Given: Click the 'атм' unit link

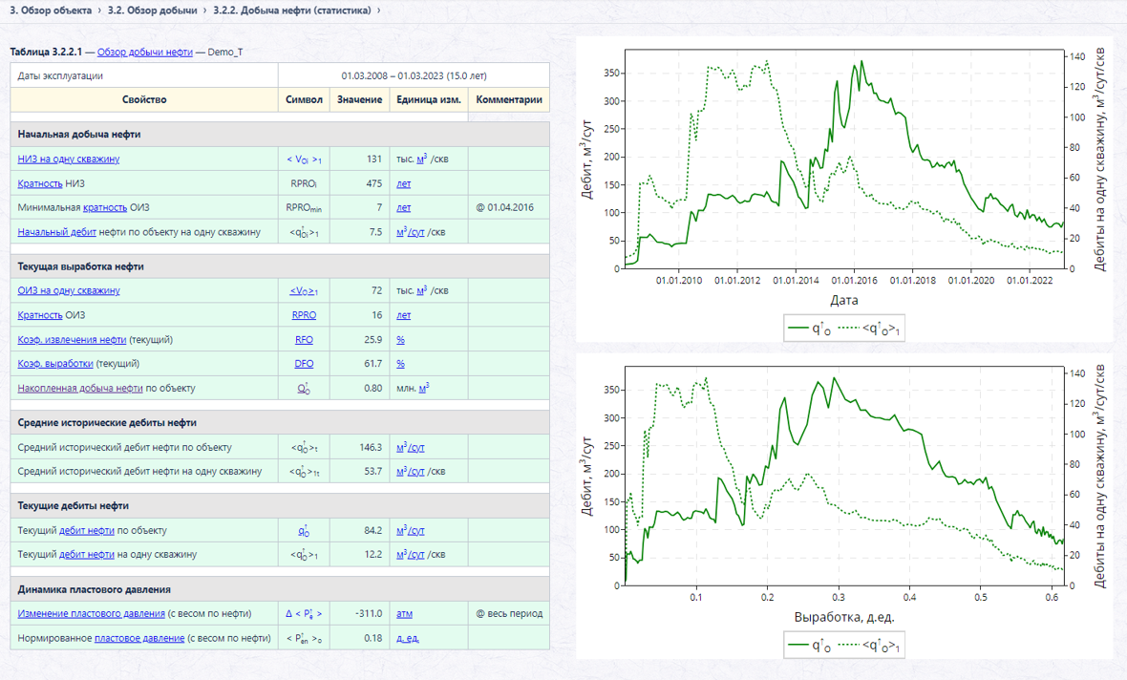Looking at the screenshot, I should [x=405, y=614].
